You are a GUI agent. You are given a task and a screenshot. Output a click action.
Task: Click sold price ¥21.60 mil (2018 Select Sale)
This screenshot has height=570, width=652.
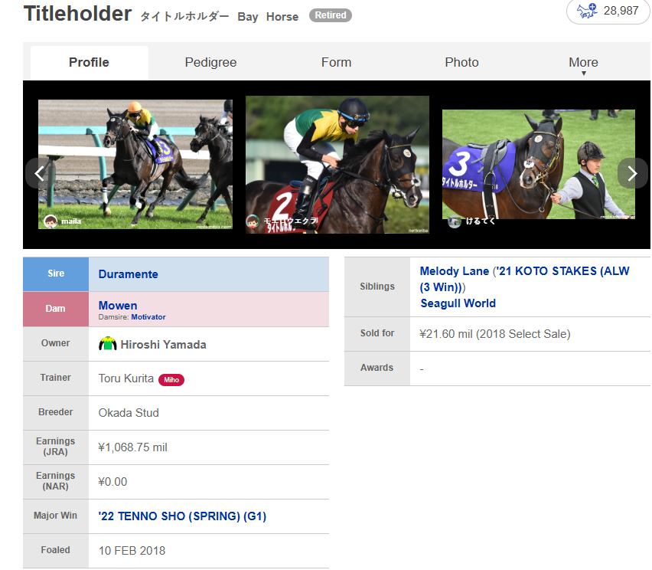(495, 334)
